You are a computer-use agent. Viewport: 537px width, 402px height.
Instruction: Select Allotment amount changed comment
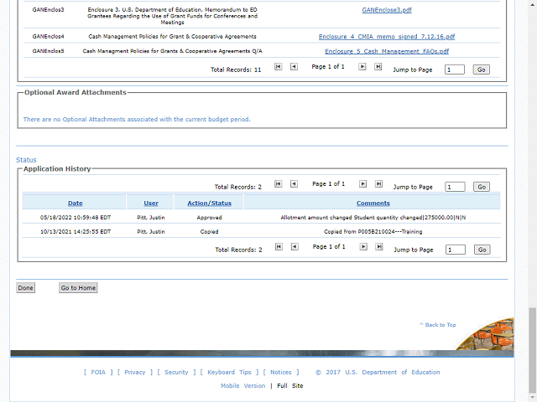point(373,218)
